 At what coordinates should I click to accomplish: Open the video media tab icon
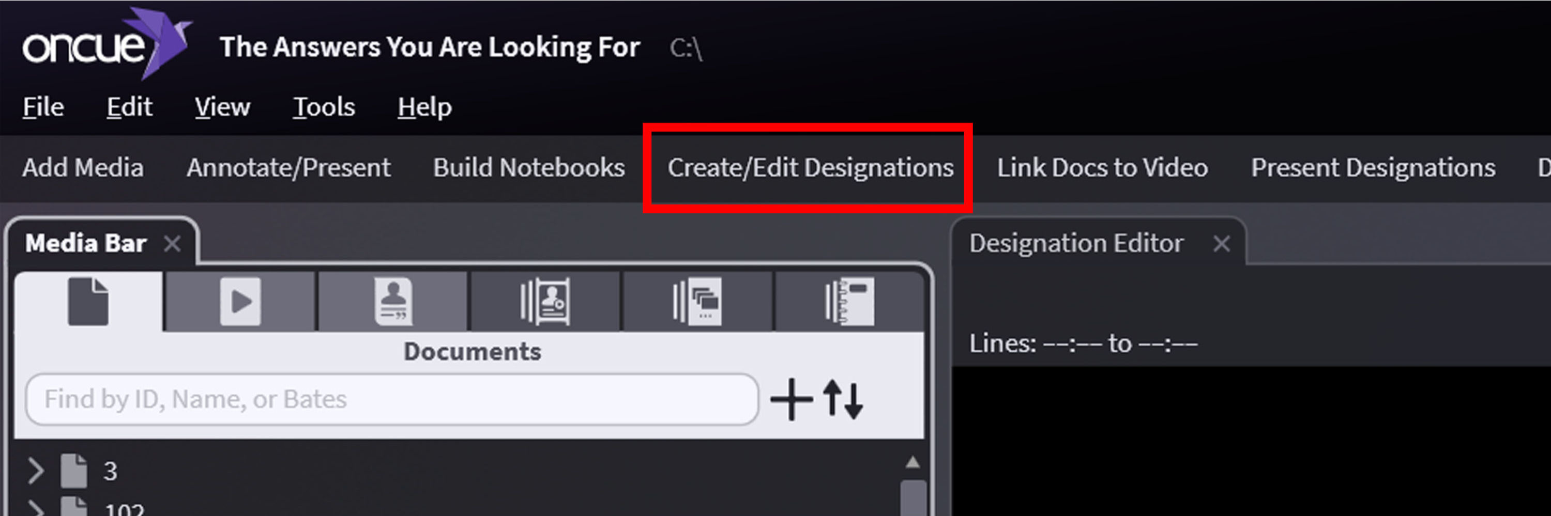coord(240,301)
